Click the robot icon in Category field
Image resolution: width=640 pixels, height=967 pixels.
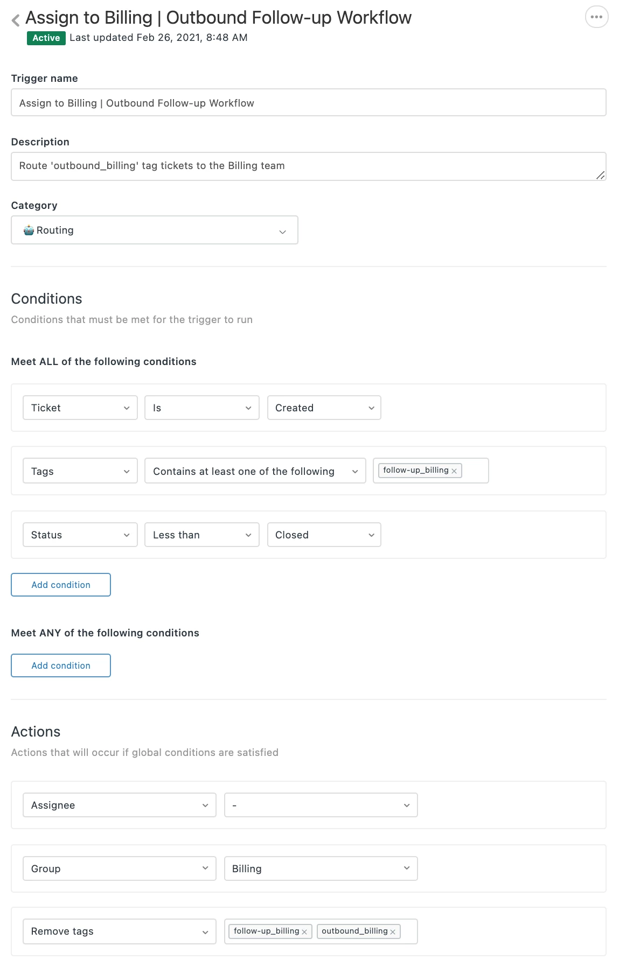pyautogui.click(x=29, y=230)
